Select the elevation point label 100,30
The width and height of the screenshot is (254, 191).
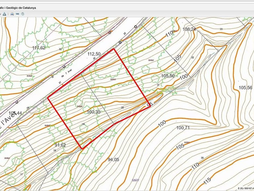(x=94, y=112)
